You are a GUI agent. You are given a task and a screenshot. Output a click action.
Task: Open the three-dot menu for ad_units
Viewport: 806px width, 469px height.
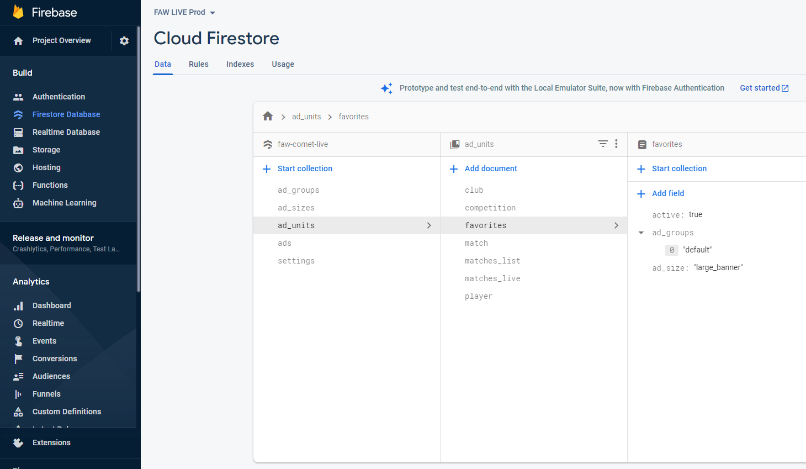point(616,144)
